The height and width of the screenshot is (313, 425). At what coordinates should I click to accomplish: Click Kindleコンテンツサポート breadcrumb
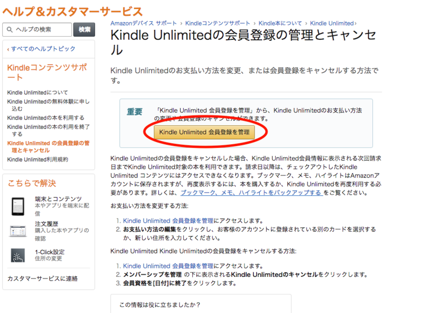pyautogui.click(x=218, y=23)
